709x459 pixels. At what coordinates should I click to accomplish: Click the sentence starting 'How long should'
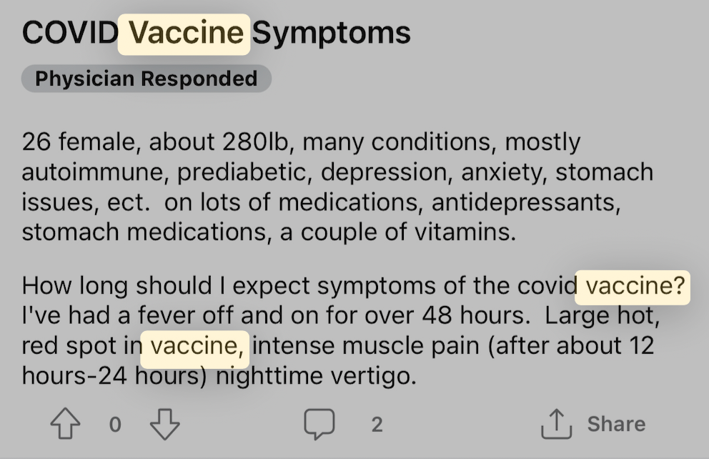[354, 286]
